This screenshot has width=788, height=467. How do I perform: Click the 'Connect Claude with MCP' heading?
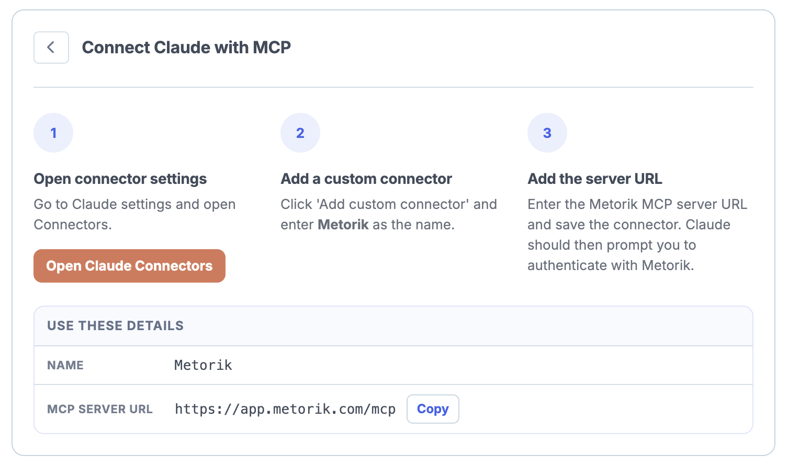point(186,48)
